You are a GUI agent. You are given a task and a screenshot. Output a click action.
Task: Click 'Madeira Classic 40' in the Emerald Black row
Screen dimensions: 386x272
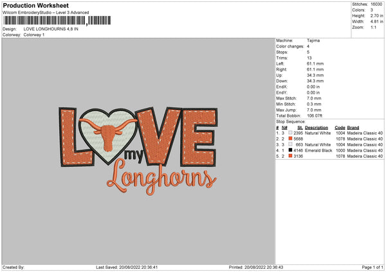365,150
